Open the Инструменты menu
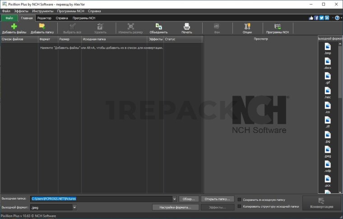The height and width of the screenshot is (219, 343). [42, 10]
